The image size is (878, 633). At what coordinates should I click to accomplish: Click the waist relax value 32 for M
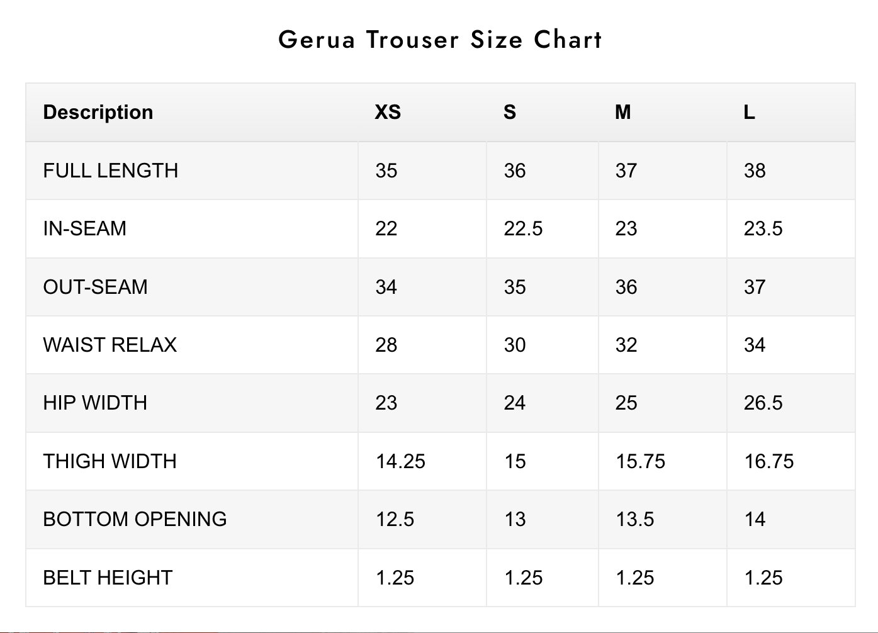pos(626,345)
